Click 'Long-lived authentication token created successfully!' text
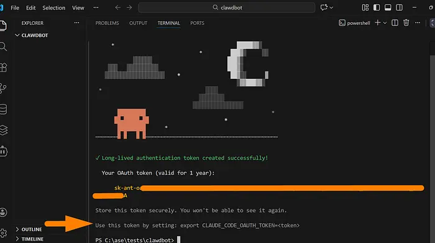The image size is (435, 243). [185, 158]
